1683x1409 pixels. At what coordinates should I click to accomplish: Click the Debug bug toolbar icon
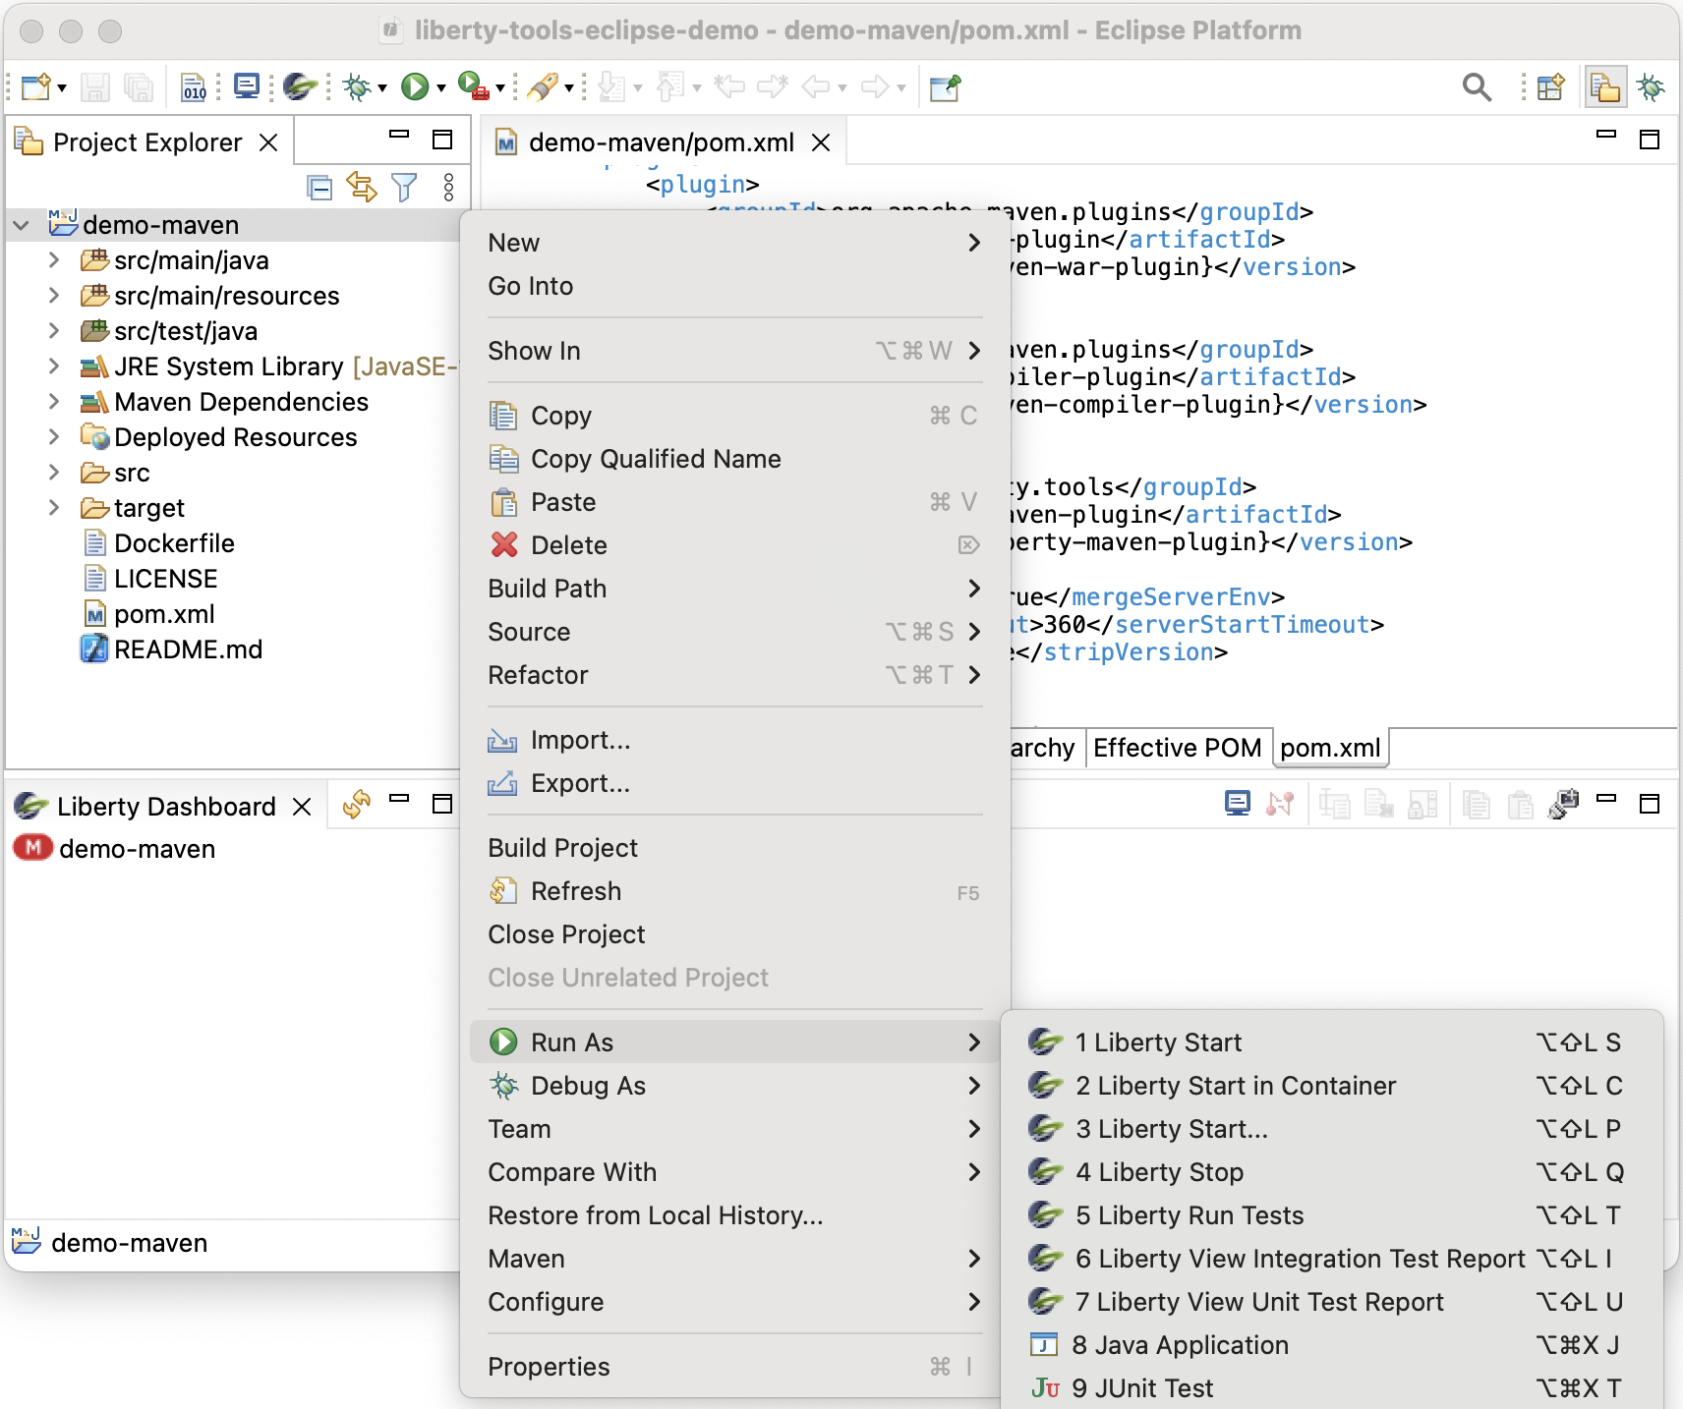[x=356, y=87]
